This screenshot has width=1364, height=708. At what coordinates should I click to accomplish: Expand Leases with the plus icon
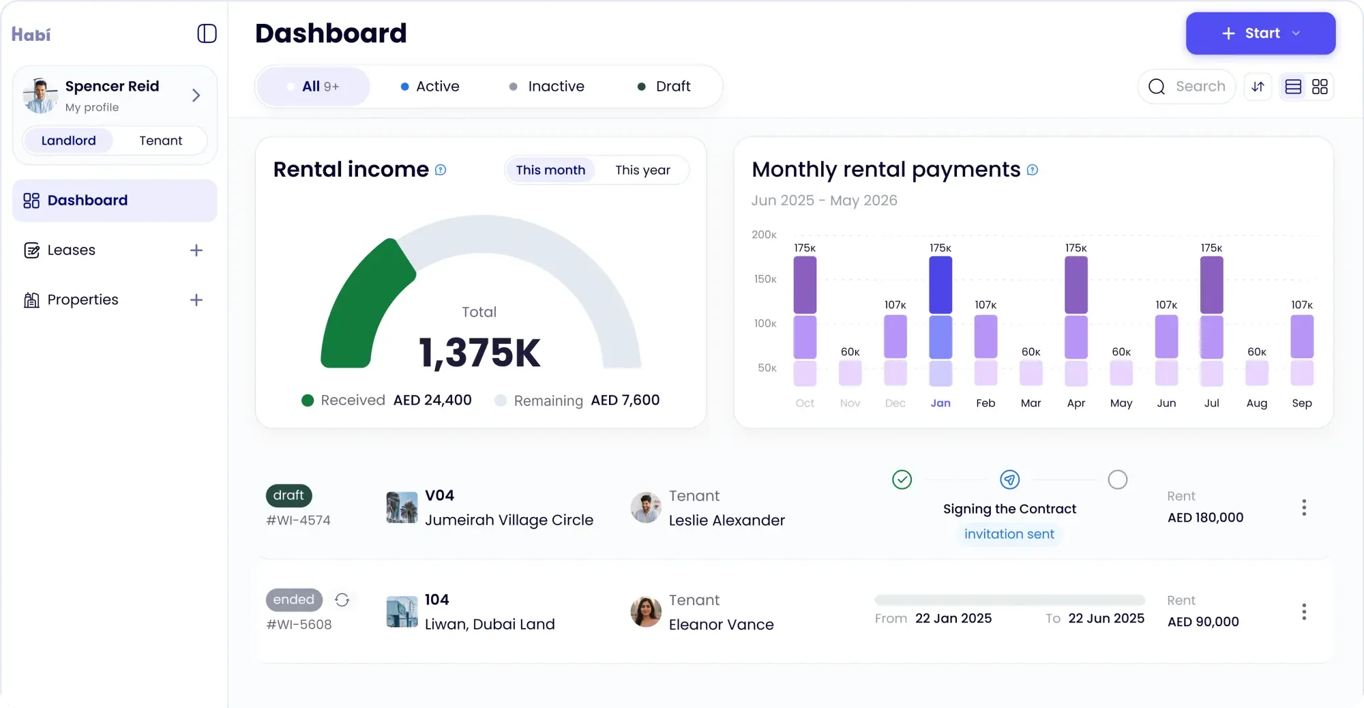pyautogui.click(x=196, y=250)
